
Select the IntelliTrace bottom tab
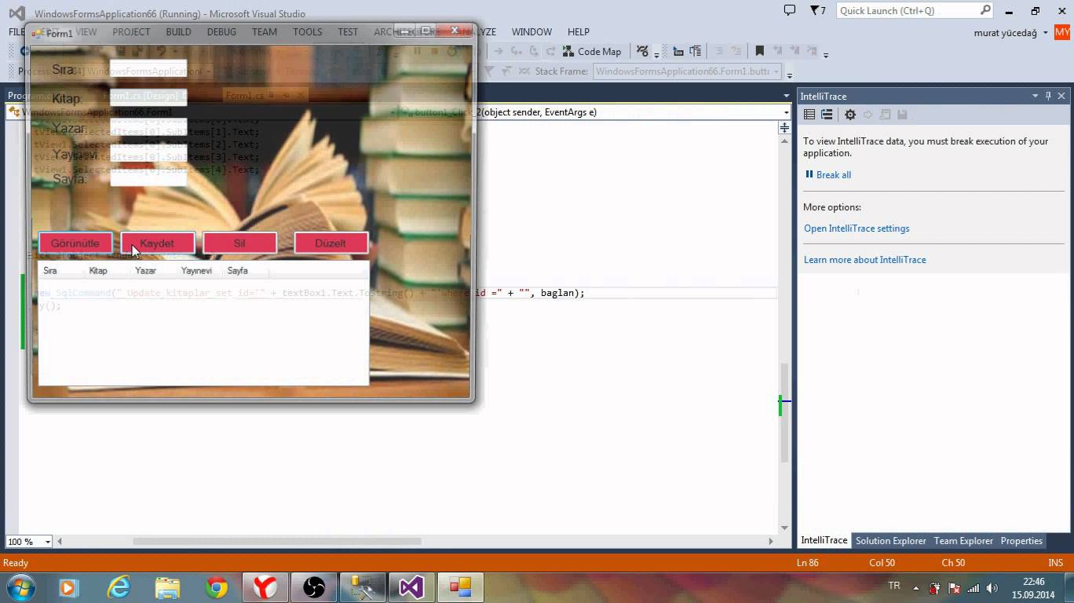point(824,541)
